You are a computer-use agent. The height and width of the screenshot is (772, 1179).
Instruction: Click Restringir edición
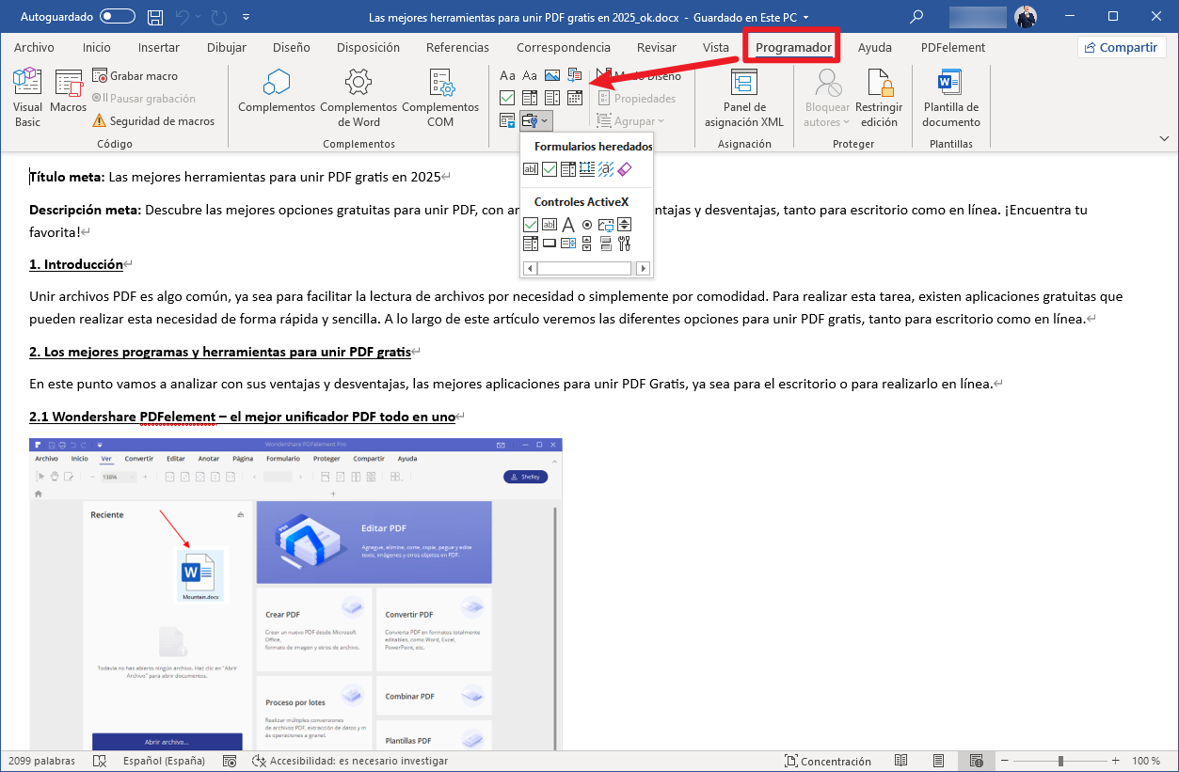tap(879, 98)
